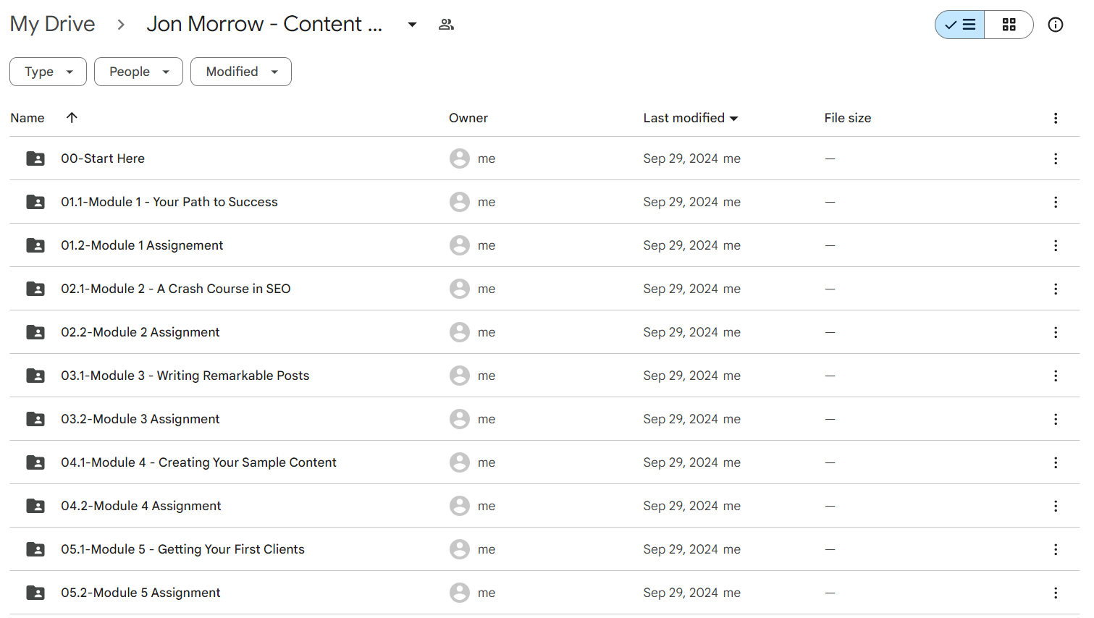Viewport: 1094px width, 618px height.
Task: Open the Type filter dropdown
Action: pos(48,72)
